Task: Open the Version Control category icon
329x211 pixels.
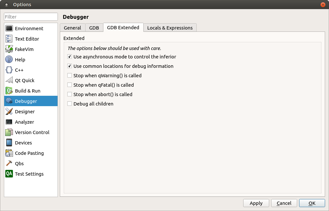Action: tap(9, 132)
